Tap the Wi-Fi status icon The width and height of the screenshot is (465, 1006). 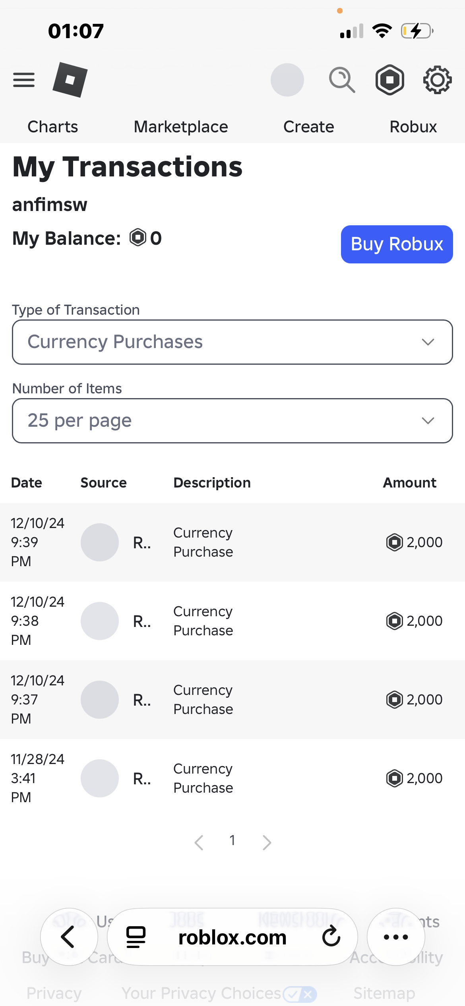(x=382, y=31)
